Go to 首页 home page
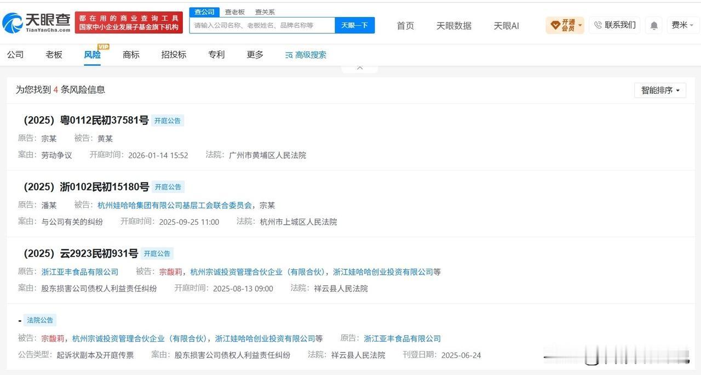The width and height of the screenshot is (701, 375). point(405,26)
